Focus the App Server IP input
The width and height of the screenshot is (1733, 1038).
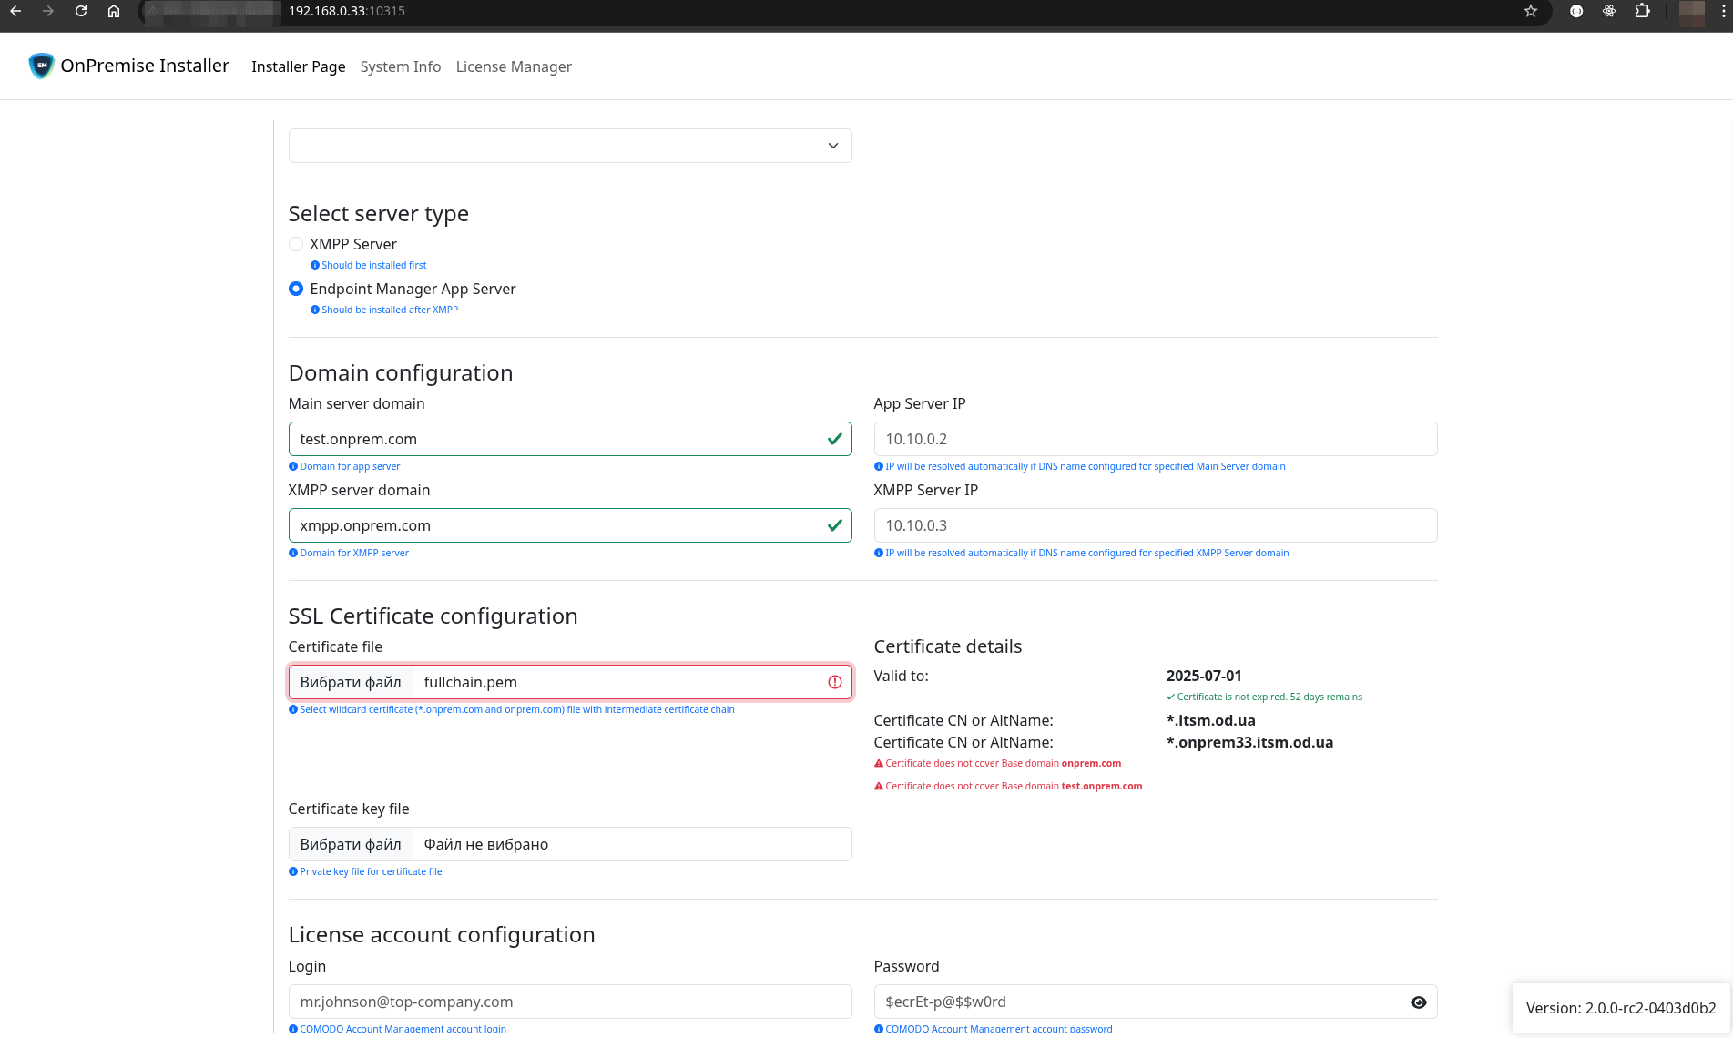pyautogui.click(x=1155, y=439)
